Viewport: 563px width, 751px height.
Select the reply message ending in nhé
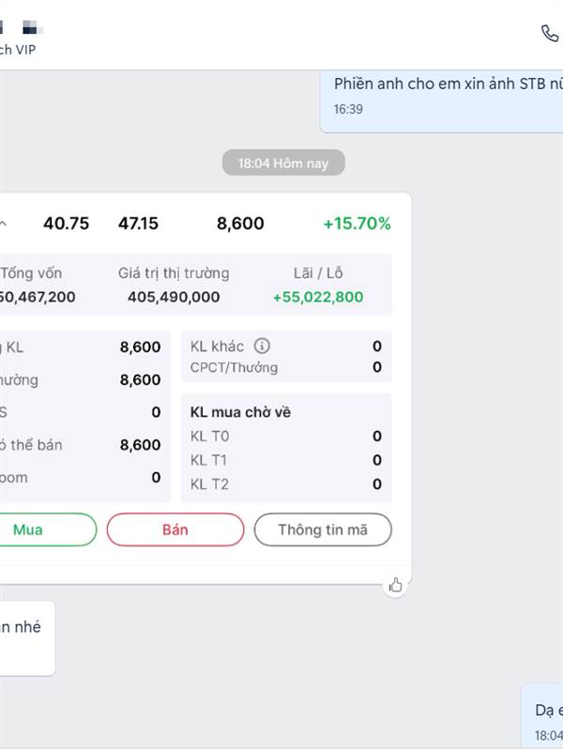pyautogui.click(x=27, y=638)
